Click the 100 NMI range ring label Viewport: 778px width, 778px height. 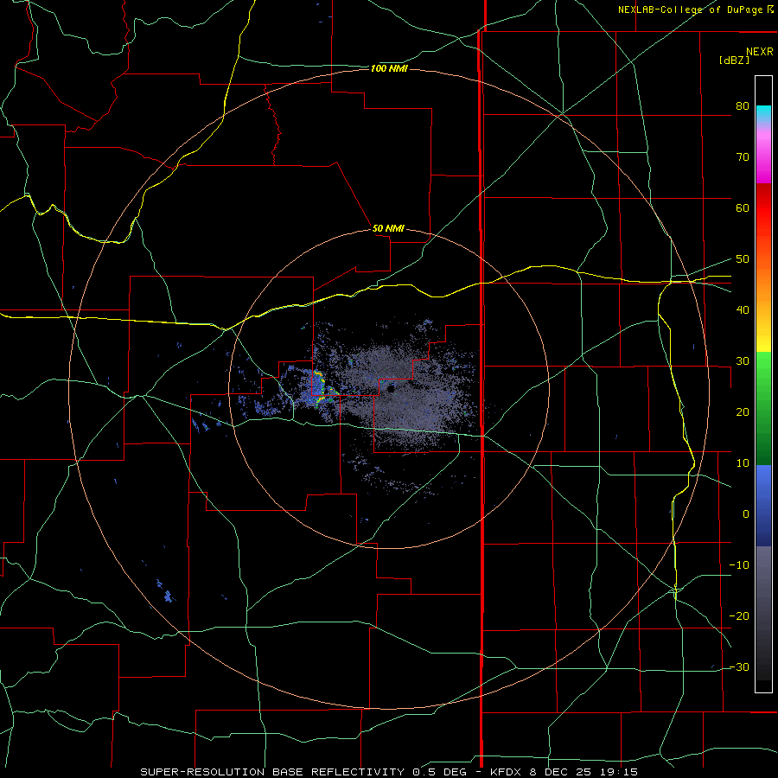click(x=389, y=68)
